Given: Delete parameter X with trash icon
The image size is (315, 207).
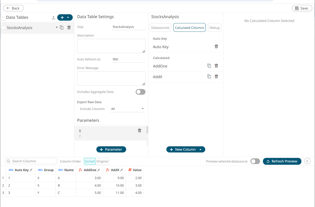Looking at the screenshot, I should pyautogui.click(x=139, y=130).
